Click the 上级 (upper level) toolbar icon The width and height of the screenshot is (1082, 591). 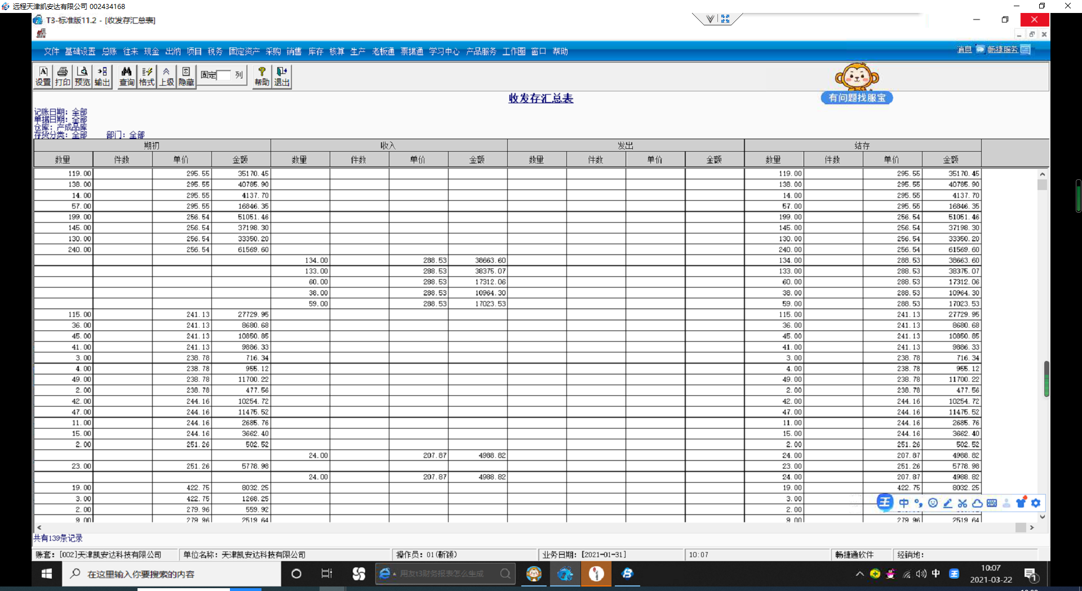point(166,76)
